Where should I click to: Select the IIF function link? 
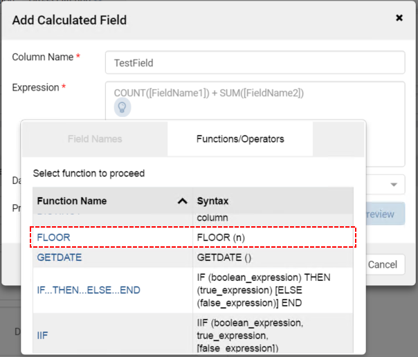tap(42, 335)
